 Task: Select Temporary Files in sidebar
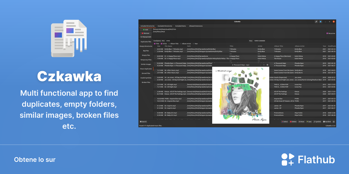(146, 60)
